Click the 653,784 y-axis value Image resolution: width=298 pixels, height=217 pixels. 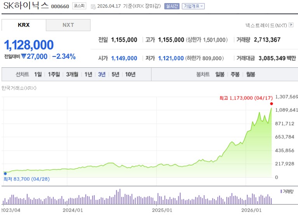click(285, 137)
